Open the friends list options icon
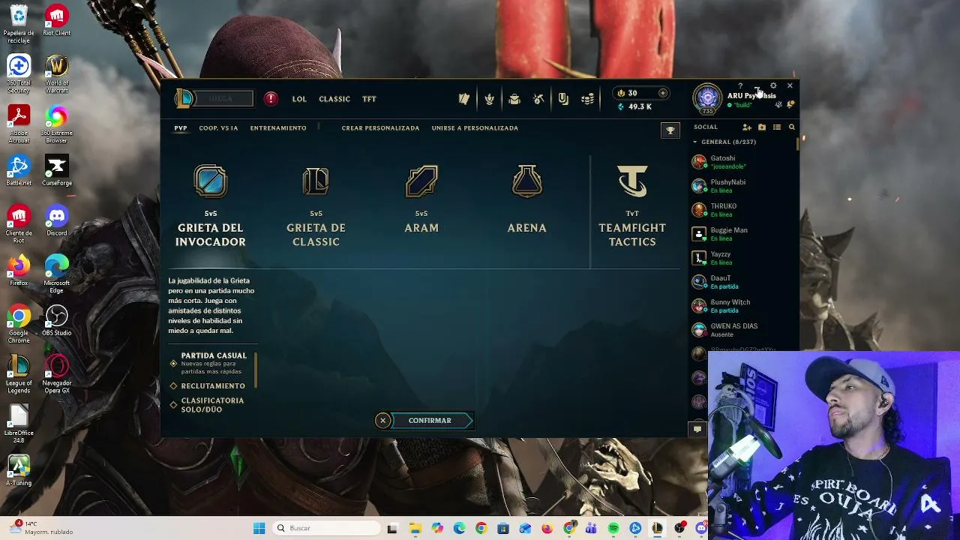 [777, 127]
